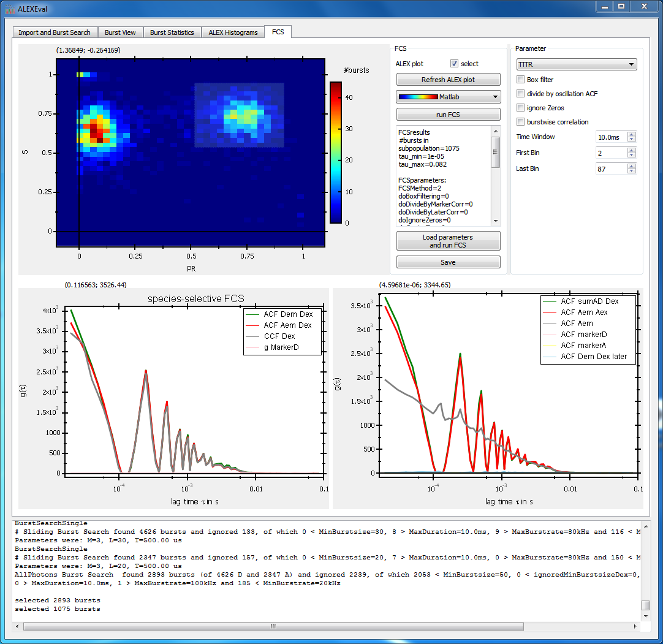
Task: Click the species-selective FCS plot title
Action: [195, 298]
